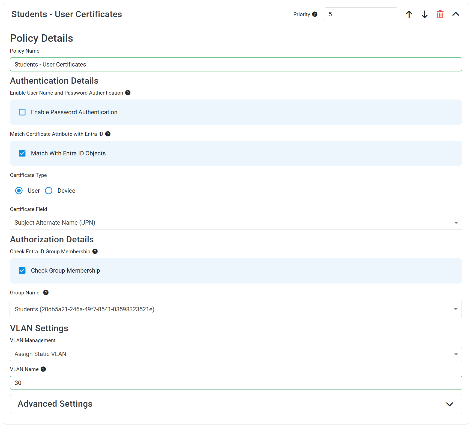Open the VLAN Management dropdown
Screen dimensions: 470x428
pyautogui.click(x=456, y=354)
